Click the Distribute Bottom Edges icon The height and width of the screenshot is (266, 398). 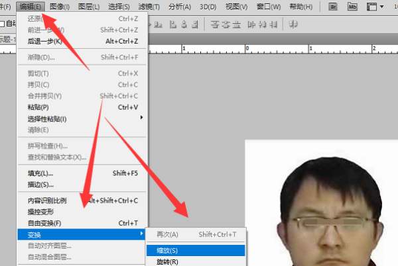pos(237,24)
